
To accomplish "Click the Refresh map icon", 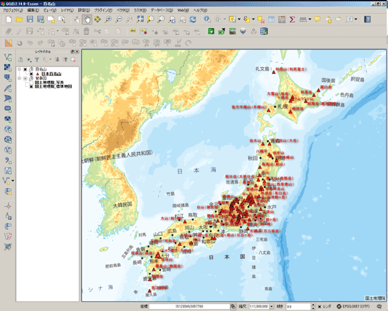I will pyautogui.click(x=193, y=20).
